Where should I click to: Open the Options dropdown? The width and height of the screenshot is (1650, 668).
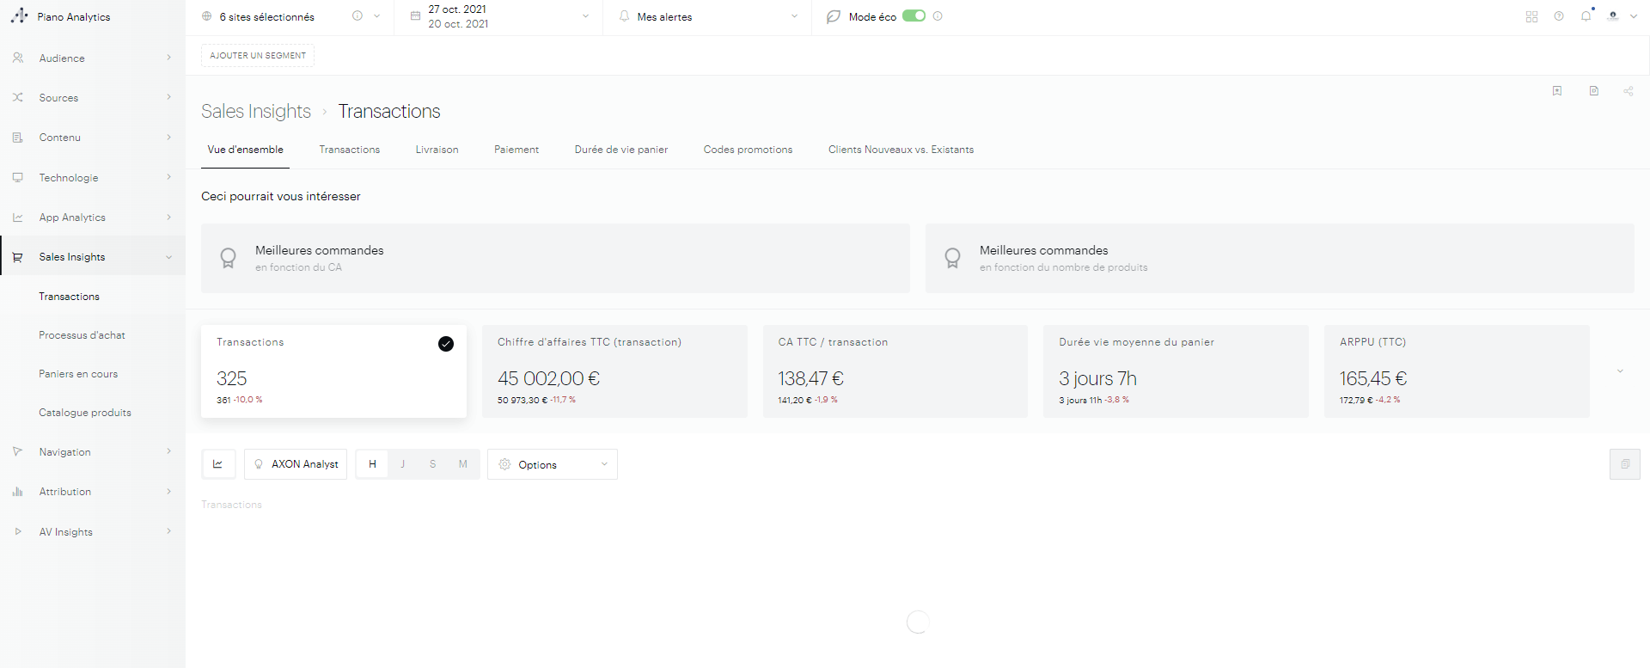pyautogui.click(x=552, y=464)
